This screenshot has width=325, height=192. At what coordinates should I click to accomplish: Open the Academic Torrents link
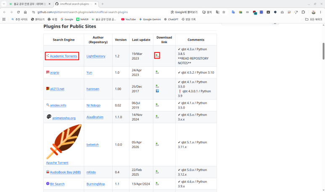pyautogui.click(x=63, y=56)
